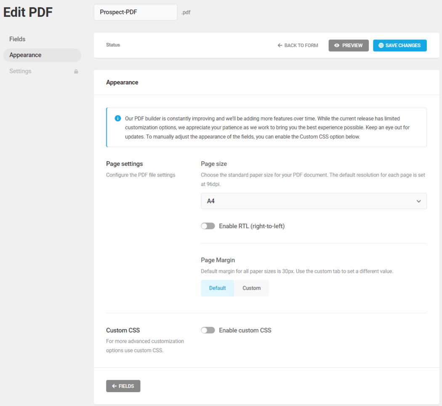Open the locked Settings section
This screenshot has width=442, height=406.
point(20,71)
